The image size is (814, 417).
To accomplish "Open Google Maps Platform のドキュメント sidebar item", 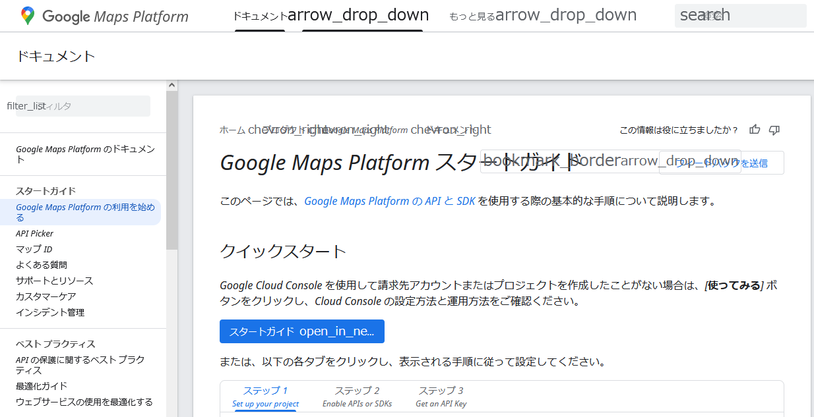I will [86, 154].
